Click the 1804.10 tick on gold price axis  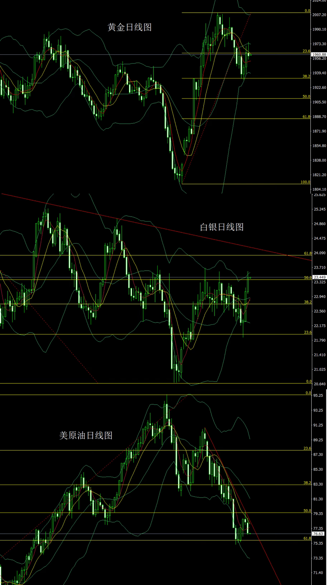(x=319, y=189)
